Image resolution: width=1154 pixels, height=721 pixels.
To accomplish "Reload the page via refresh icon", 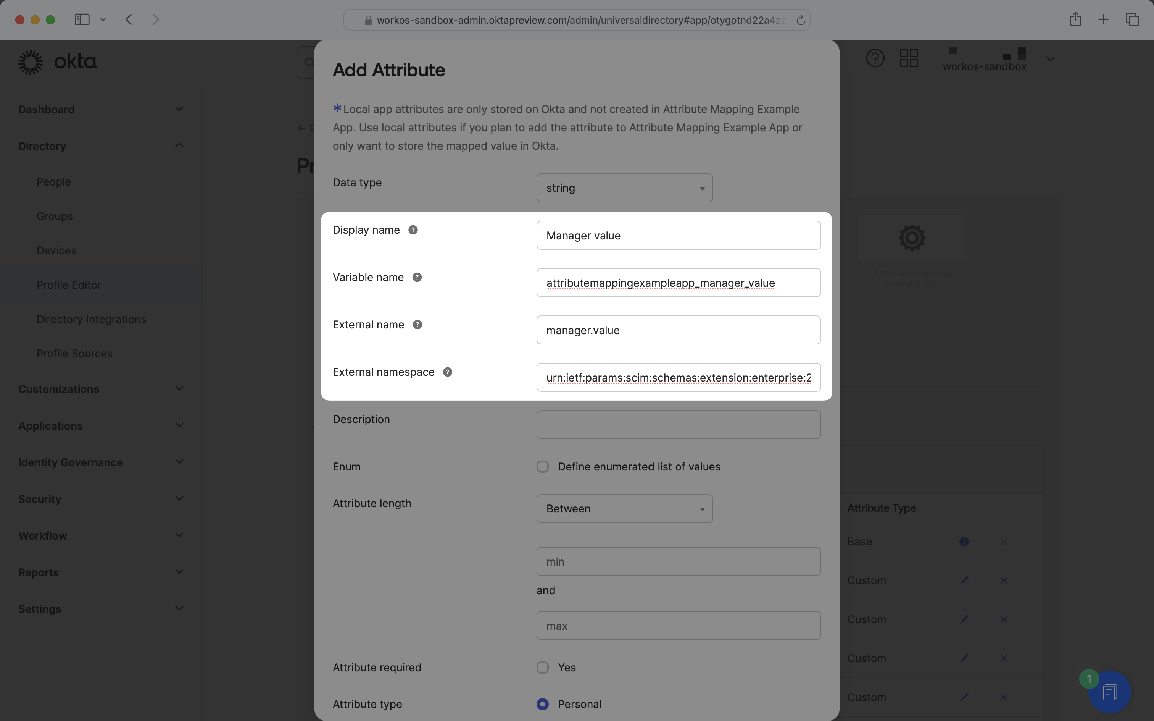I will (x=801, y=20).
